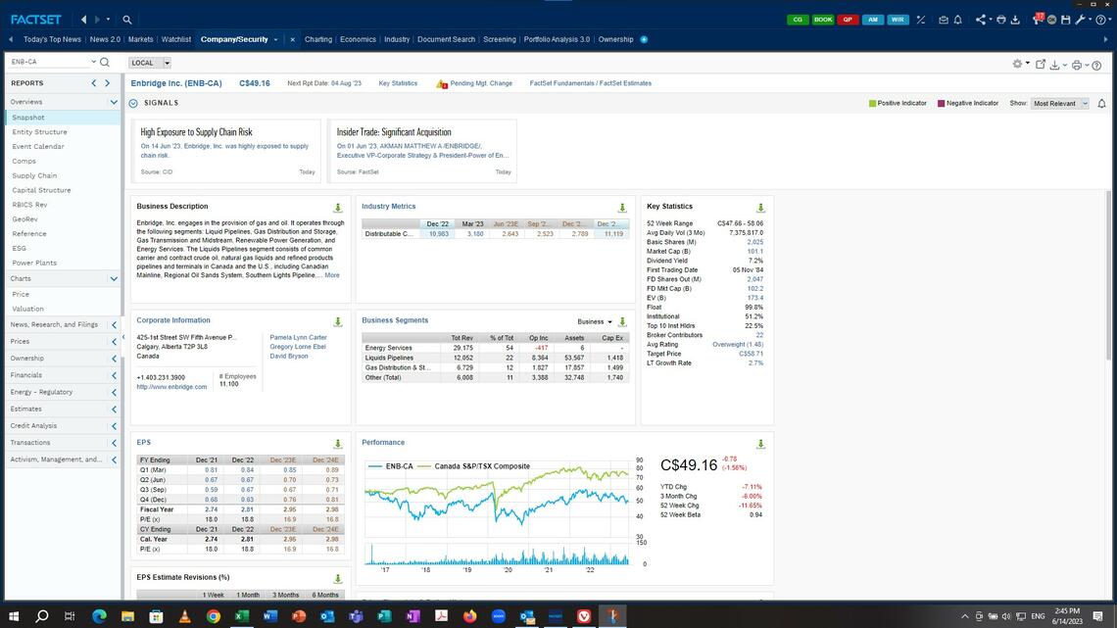
Task: Open the report in a new window
Action: pyautogui.click(x=1041, y=65)
